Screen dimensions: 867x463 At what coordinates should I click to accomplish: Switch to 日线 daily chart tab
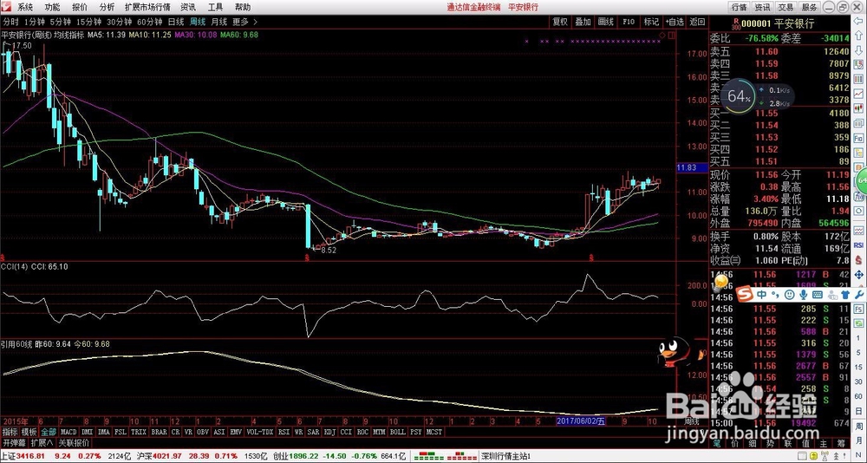click(x=176, y=22)
